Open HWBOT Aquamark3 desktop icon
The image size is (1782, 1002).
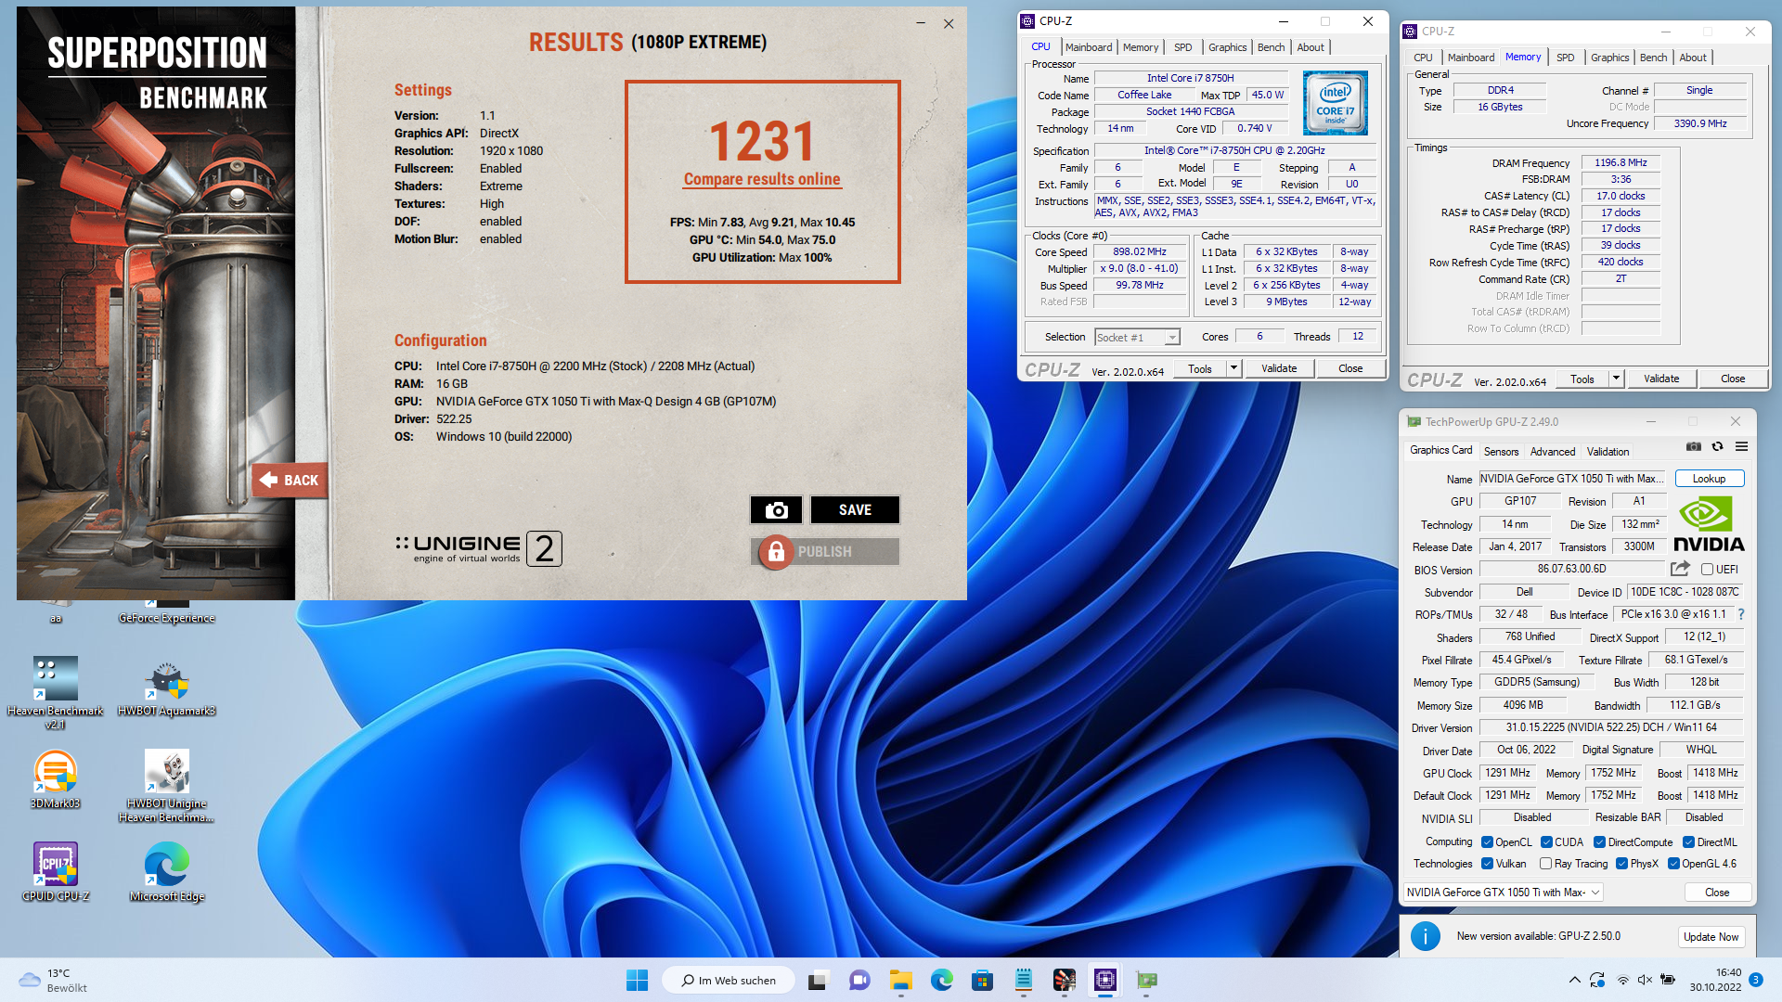(167, 687)
